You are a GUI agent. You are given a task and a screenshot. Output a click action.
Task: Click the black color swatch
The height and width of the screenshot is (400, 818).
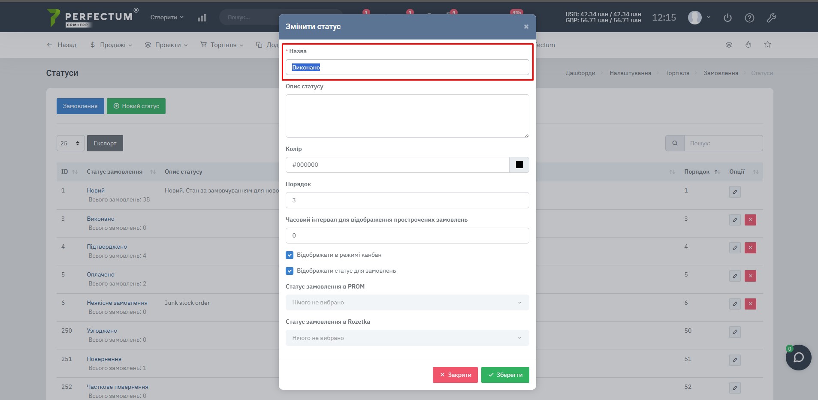(x=519, y=165)
